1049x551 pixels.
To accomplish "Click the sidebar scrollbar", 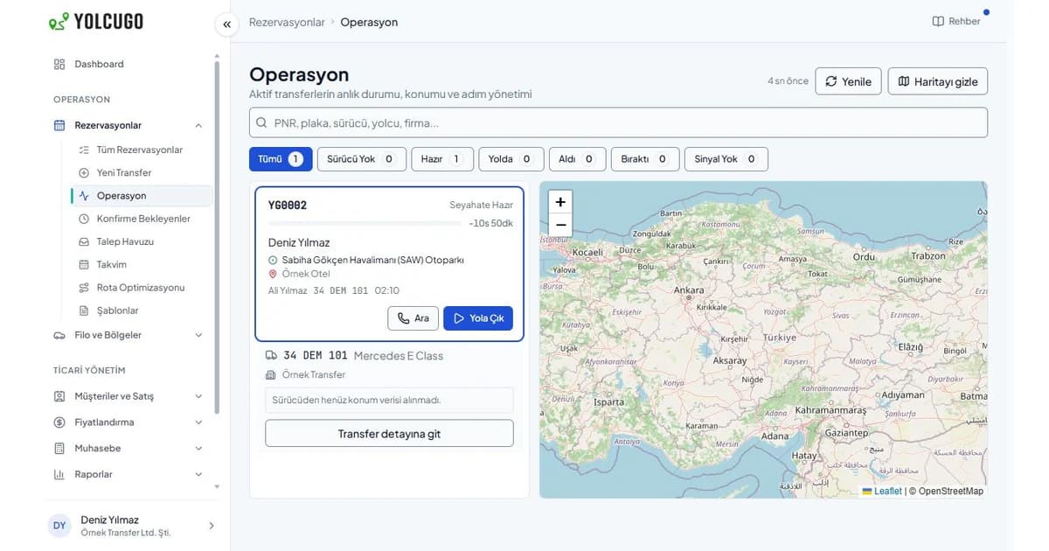I will click(x=217, y=236).
